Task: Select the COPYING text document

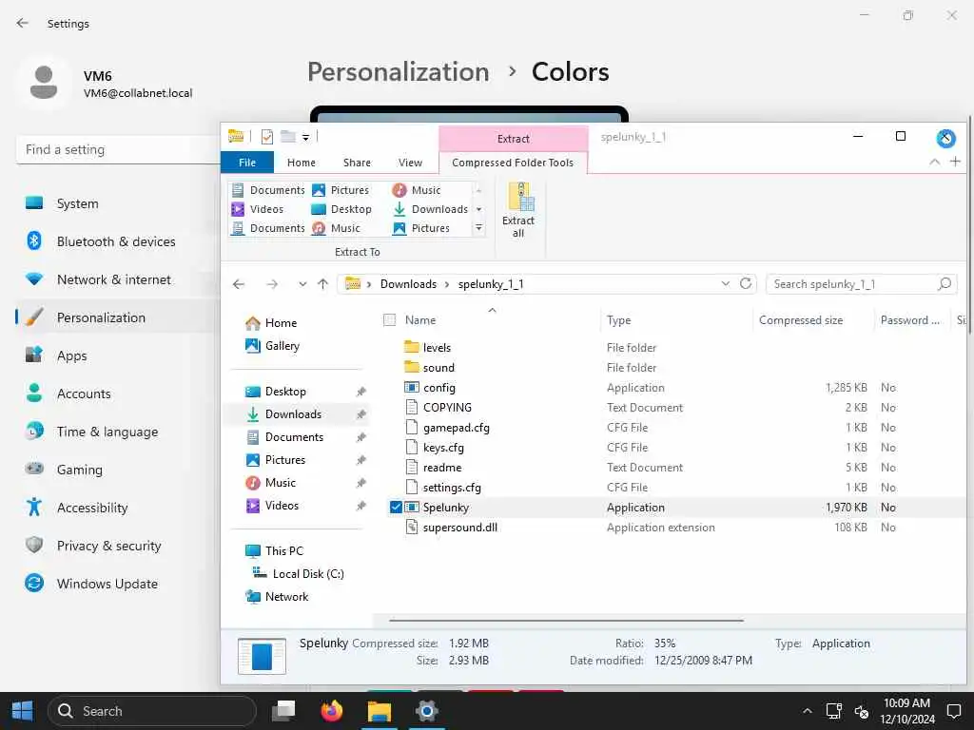Action: 447,407
